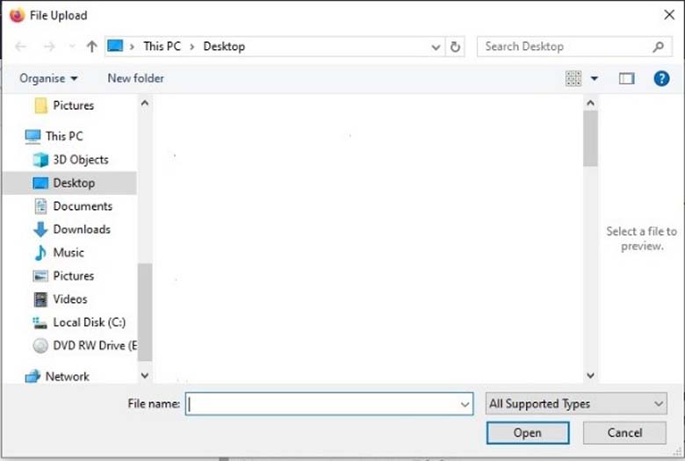
Task: Open the All Supported Types dropdown
Action: [576, 404]
